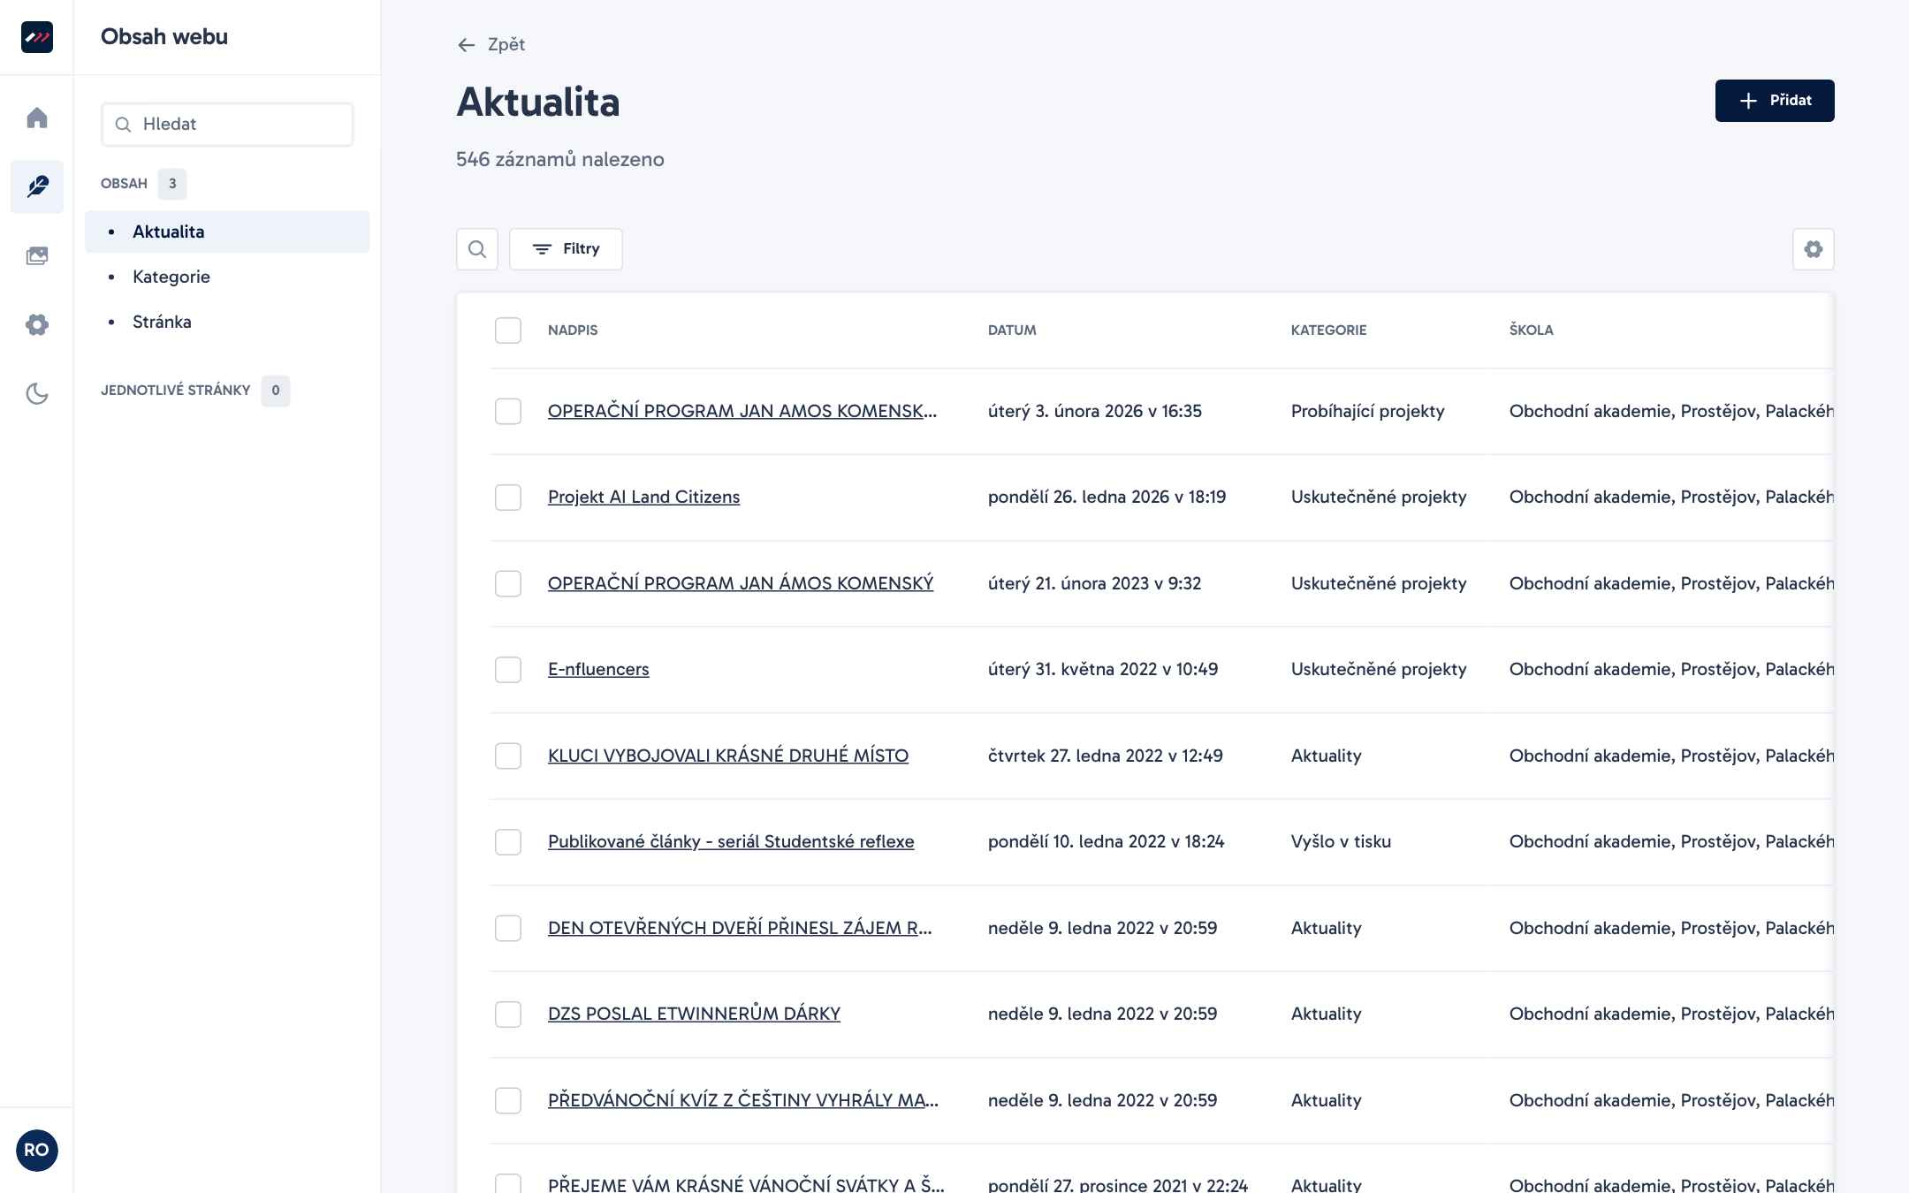Go back with the Zpět arrow
Viewport: 1909px width, 1193px height.
(x=491, y=44)
